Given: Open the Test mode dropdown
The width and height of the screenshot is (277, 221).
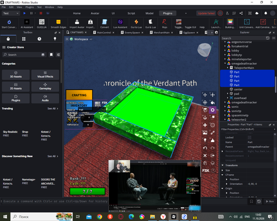Looking at the screenshot, I should pyautogui.click(x=11, y=13).
